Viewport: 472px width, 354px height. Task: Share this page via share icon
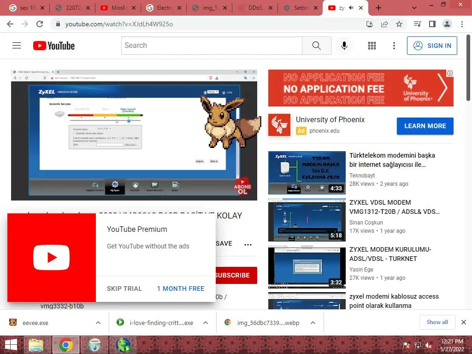(384, 24)
